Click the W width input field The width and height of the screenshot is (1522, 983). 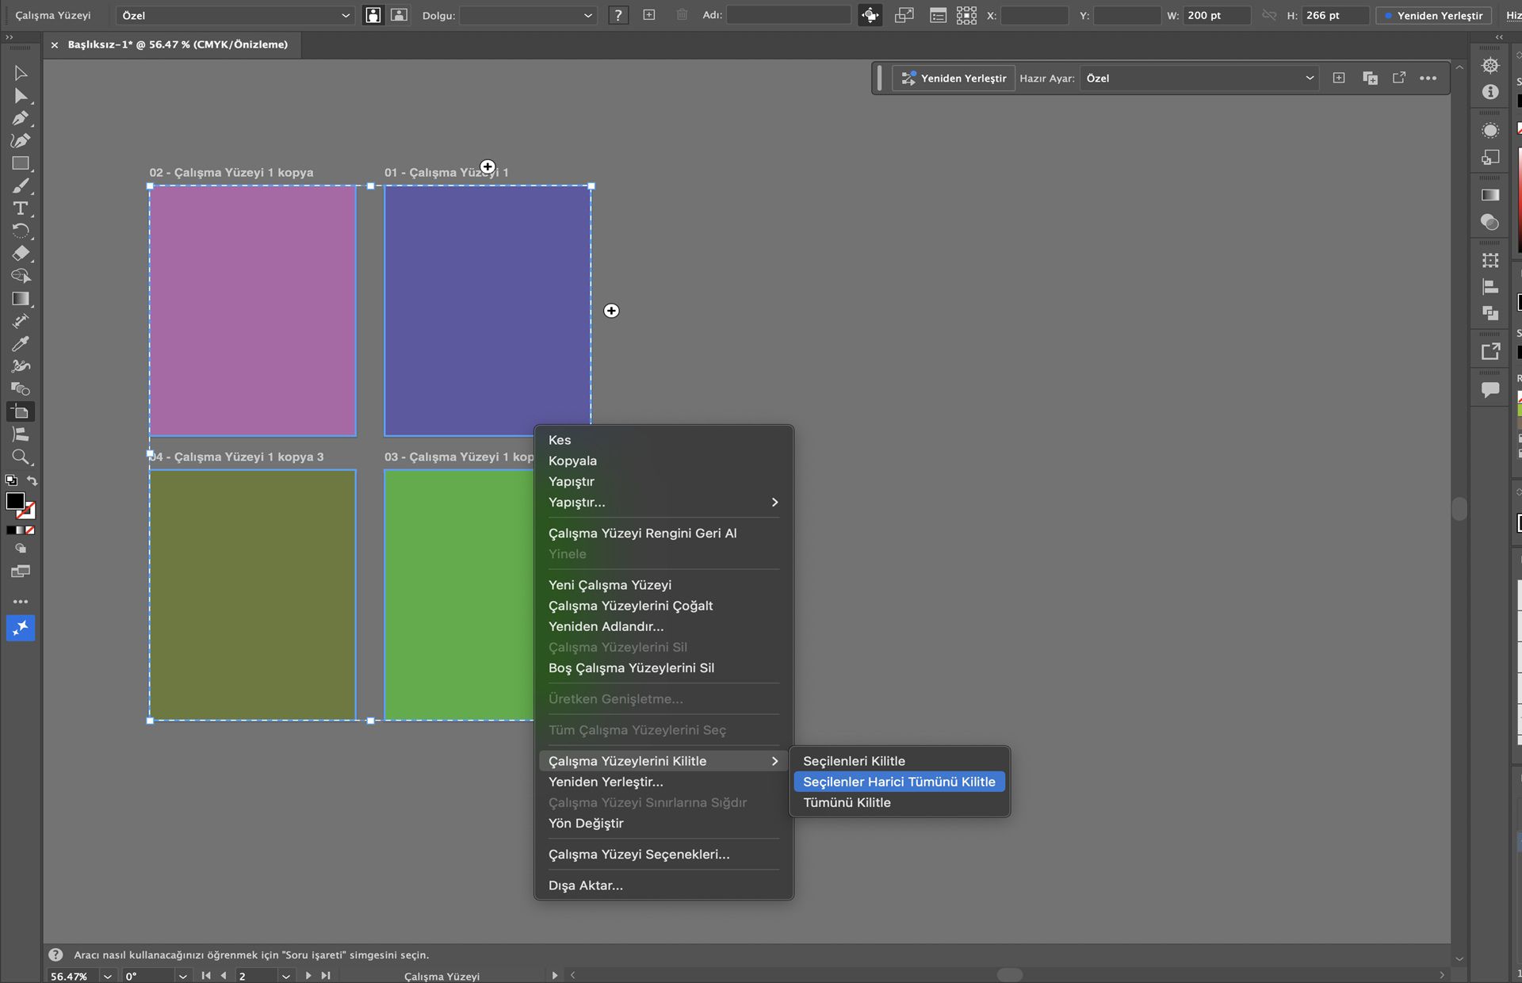pos(1215,15)
